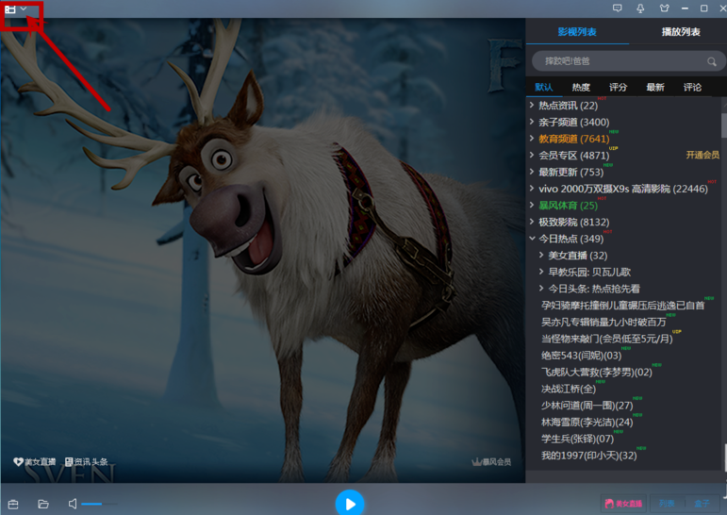Open the skin shirt icon
This screenshot has width=727, height=515.
point(664,8)
